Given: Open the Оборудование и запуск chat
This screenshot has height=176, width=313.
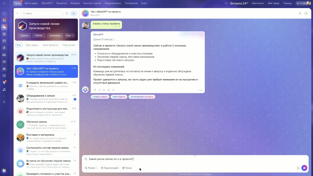Looking at the screenshot, I should tap(46, 99).
